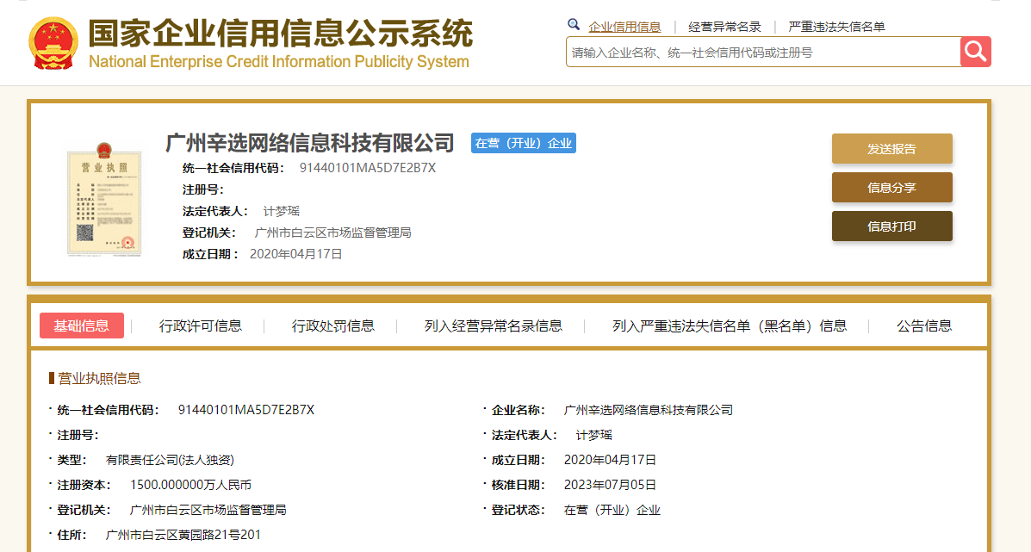Screen dimensions: 1031x552
Task: Switch to the 行政处罚信息 tab
Action: click(x=333, y=326)
